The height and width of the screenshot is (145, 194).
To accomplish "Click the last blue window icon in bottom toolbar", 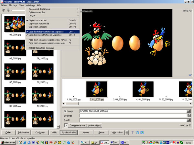I will [x=142, y=132].
